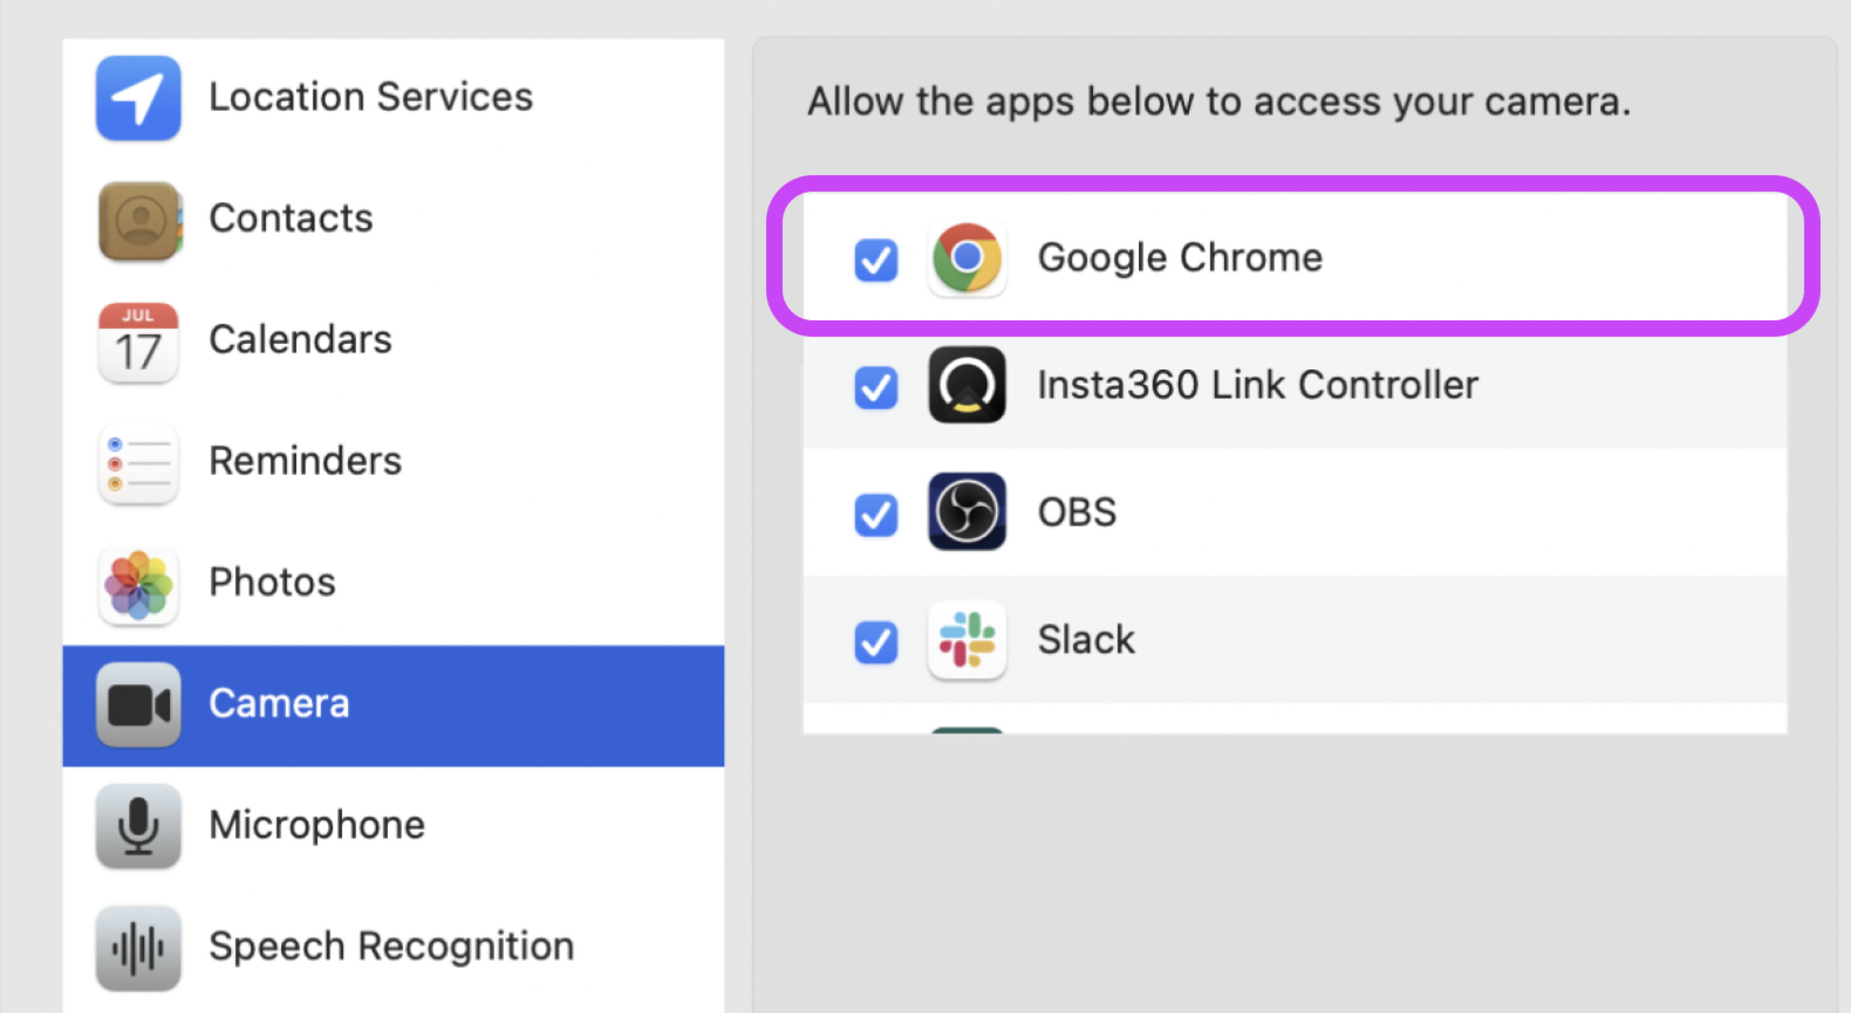Open the Calendars icon showing 17
Screen dimensions: 1851x1013
click(138, 342)
